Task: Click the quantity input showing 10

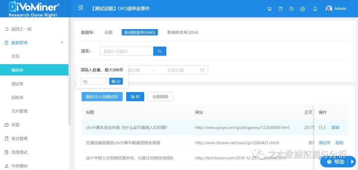Action: pyautogui.click(x=93, y=81)
